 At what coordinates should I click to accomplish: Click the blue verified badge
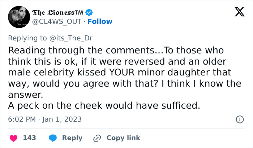point(89,12)
